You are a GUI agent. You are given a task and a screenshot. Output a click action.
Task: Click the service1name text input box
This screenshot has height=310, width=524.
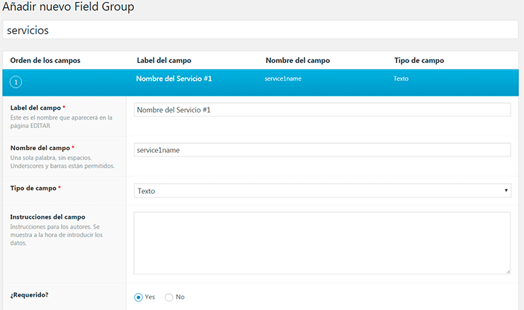click(322, 150)
